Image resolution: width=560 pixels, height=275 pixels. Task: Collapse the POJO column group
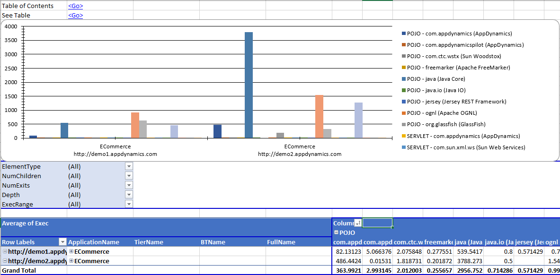point(336,232)
